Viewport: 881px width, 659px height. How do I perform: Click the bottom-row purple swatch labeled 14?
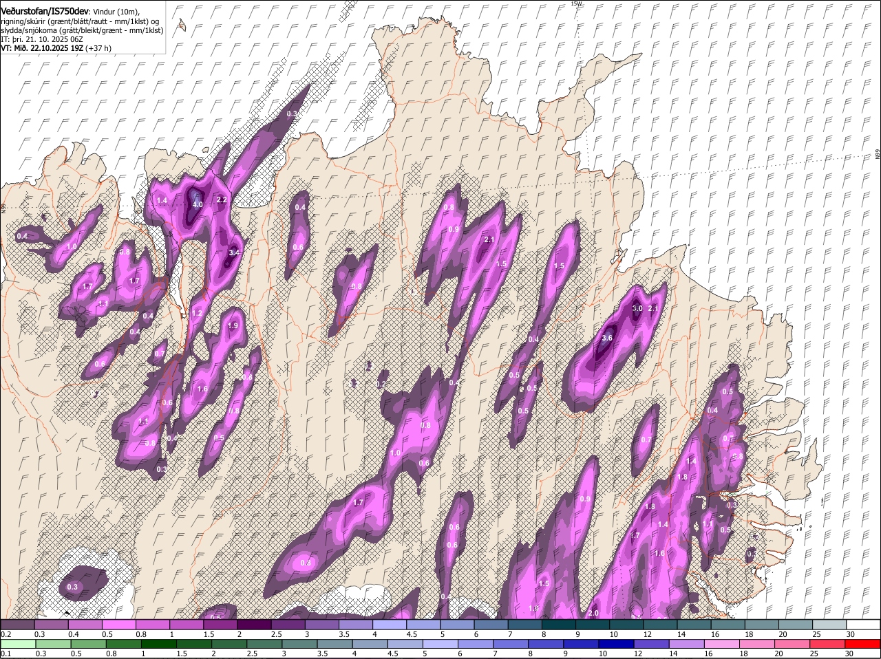686,645
